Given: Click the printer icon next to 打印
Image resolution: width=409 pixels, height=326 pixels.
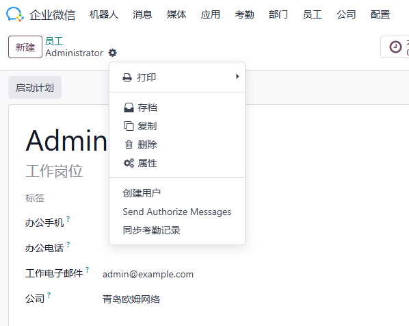Looking at the screenshot, I should (127, 77).
